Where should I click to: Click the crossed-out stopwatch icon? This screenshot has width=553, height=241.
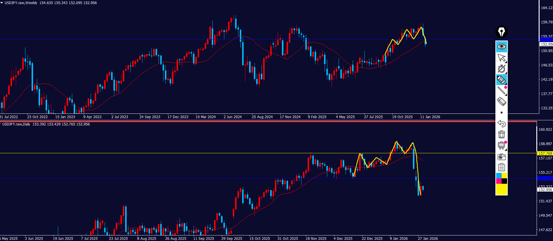point(501,69)
